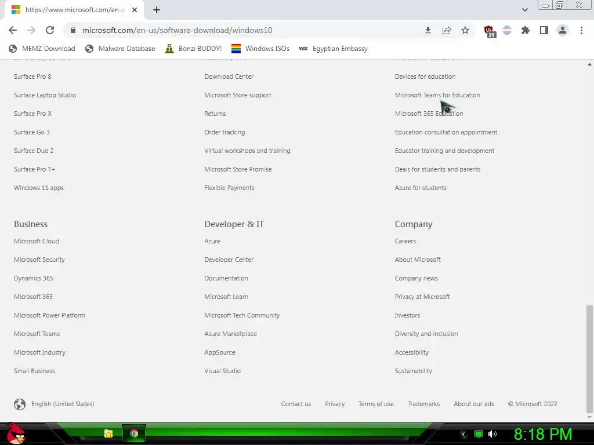This screenshot has width=594, height=445.
Task: Click the green monitor tray icon
Action: (479, 434)
